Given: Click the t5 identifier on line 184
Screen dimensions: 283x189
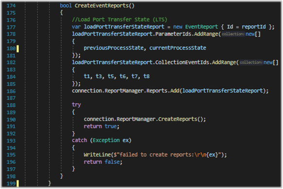Looking at the screenshot, I should pyautogui.click(x=111, y=76).
